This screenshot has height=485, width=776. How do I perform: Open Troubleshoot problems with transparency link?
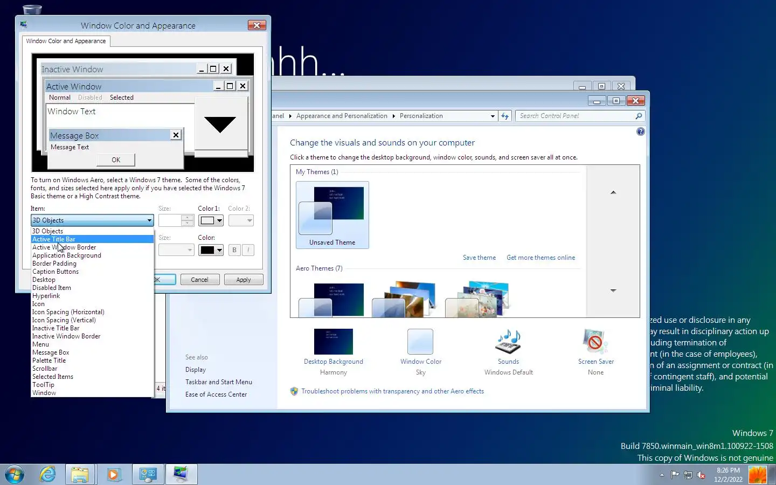(x=392, y=391)
